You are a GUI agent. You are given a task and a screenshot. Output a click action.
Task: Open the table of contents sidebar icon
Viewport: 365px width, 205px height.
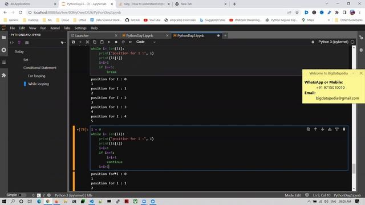tap(4, 62)
